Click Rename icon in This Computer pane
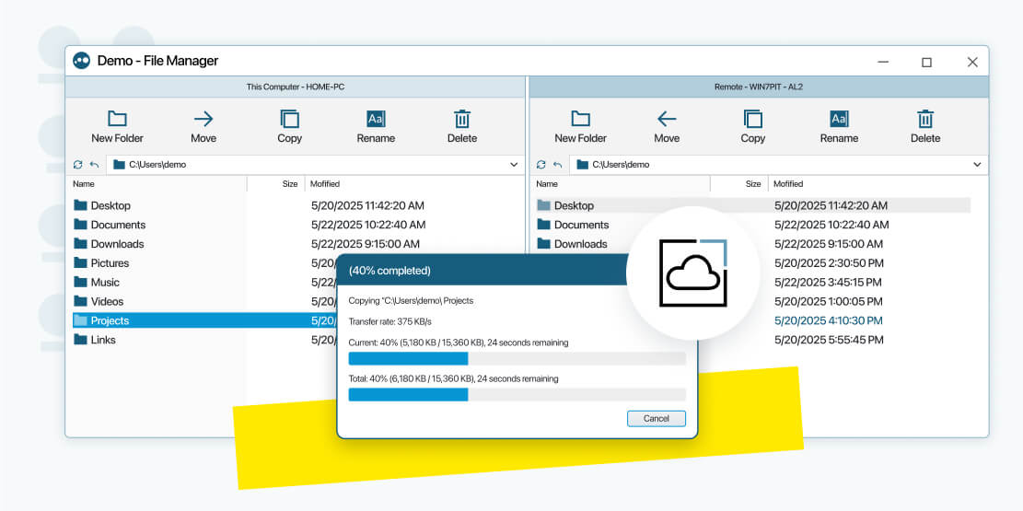Screen dimensions: 1023x511 [376, 119]
